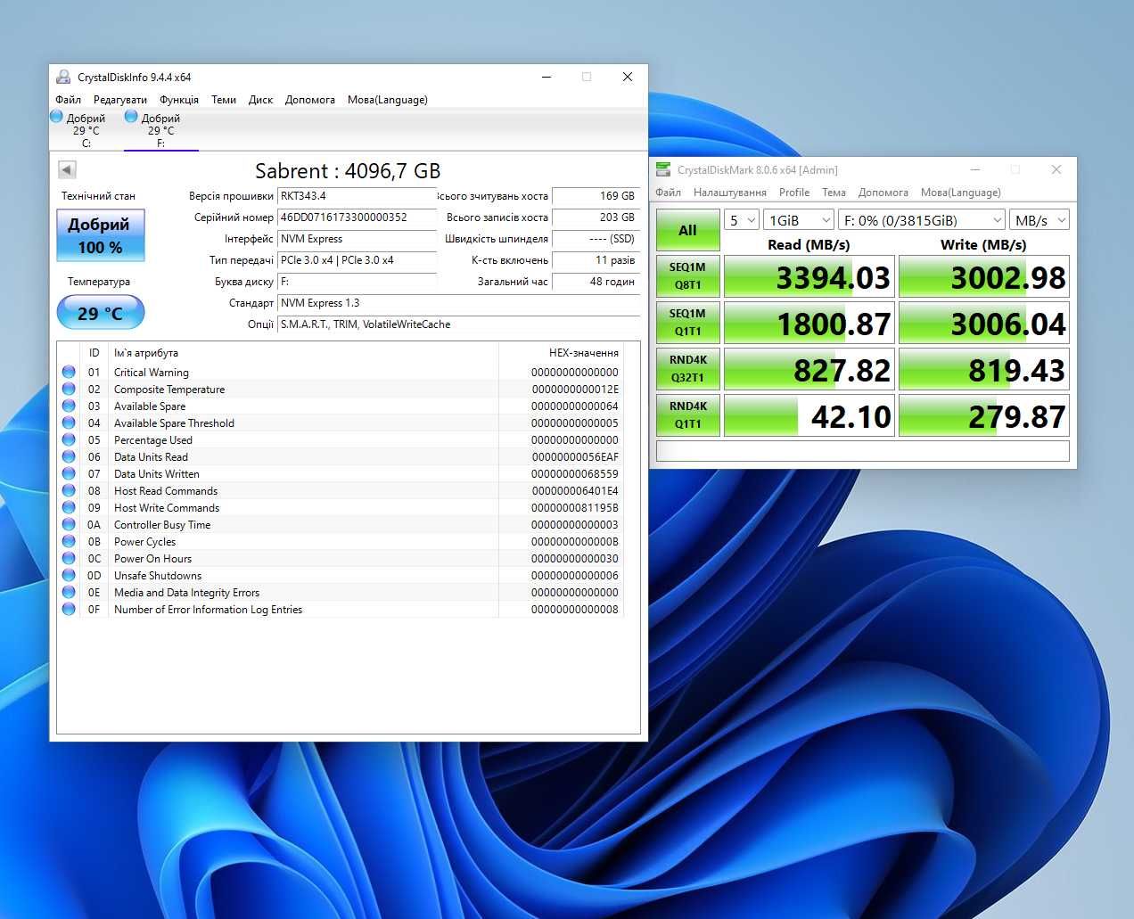Open Редагувати menu

coord(120,100)
